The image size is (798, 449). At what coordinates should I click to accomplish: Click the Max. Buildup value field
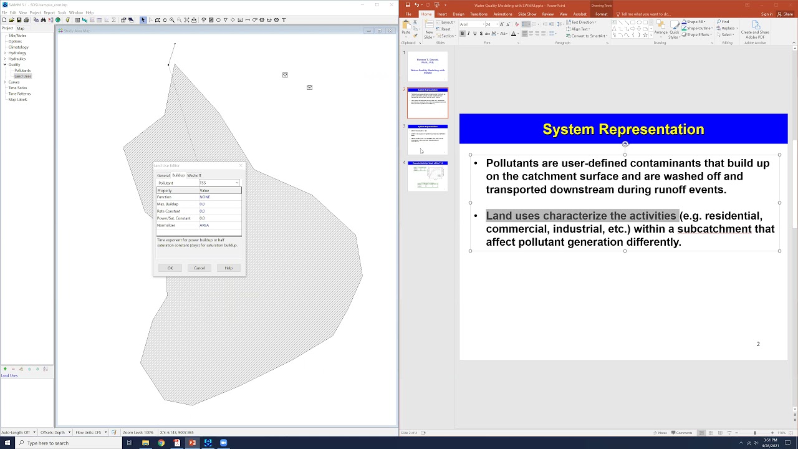219,204
